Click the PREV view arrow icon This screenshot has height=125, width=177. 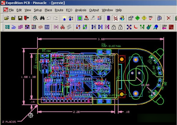[87, 18]
